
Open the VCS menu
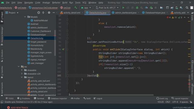[x=84, y=3]
